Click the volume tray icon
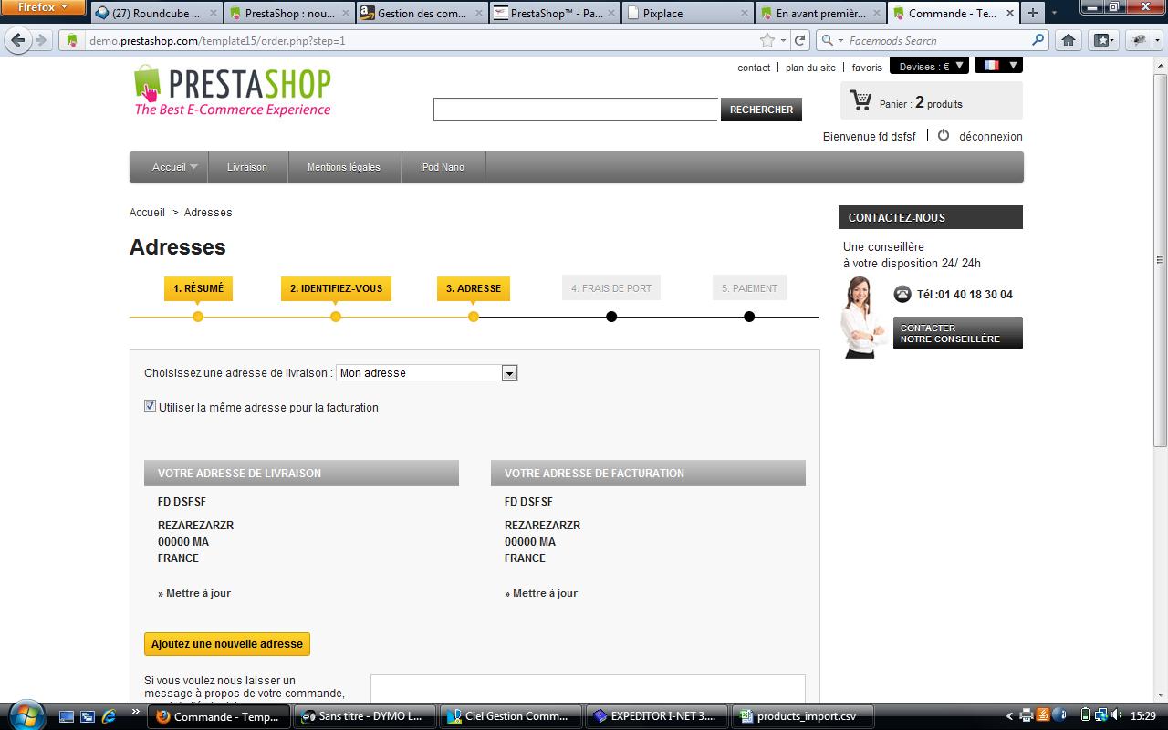This screenshot has height=730, width=1168. (x=1119, y=716)
